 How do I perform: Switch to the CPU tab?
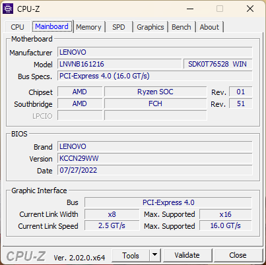pyautogui.click(x=17, y=27)
